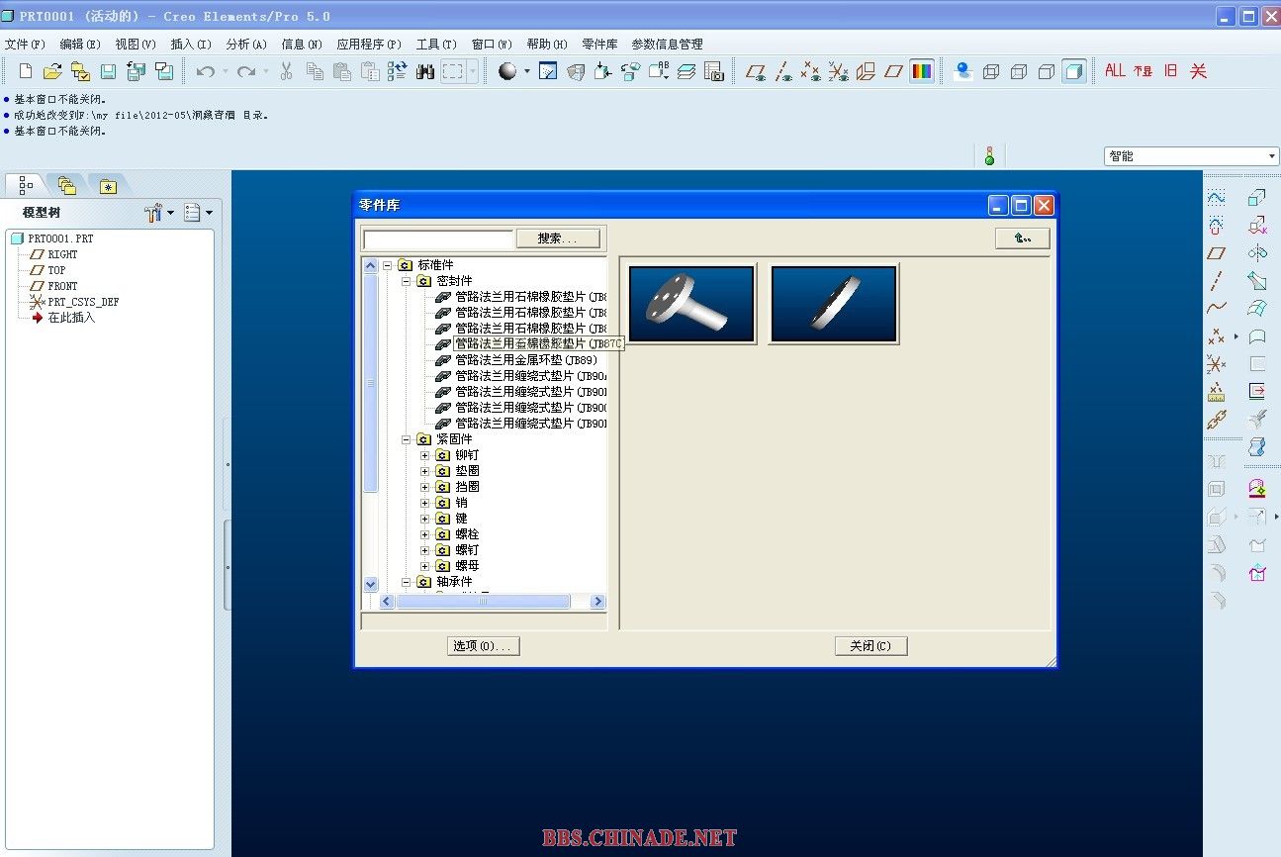Viewport: 1281px width, 857px height.
Task: Click the 关闭(C) button in dialog
Action: click(870, 646)
